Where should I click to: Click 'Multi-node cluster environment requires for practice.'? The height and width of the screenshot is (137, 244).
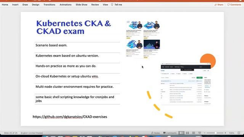[75, 87]
